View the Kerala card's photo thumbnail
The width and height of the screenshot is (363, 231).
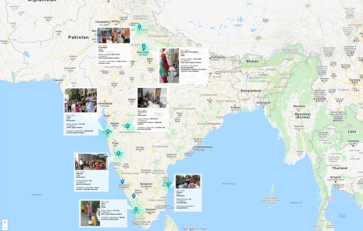(90, 213)
